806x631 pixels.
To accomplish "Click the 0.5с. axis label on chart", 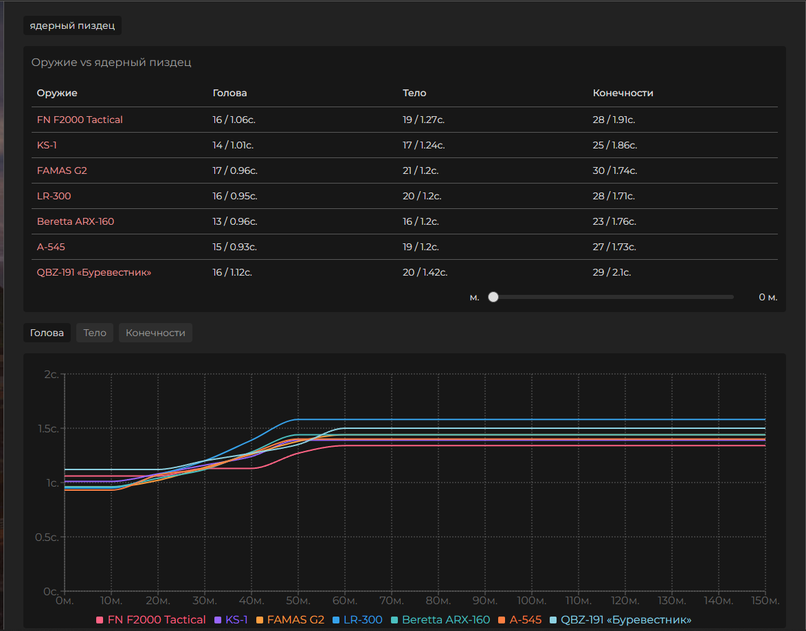I will pos(47,537).
